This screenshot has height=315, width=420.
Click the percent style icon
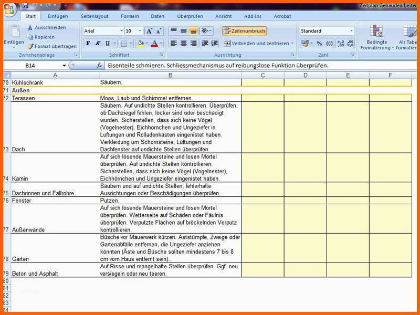click(x=319, y=44)
